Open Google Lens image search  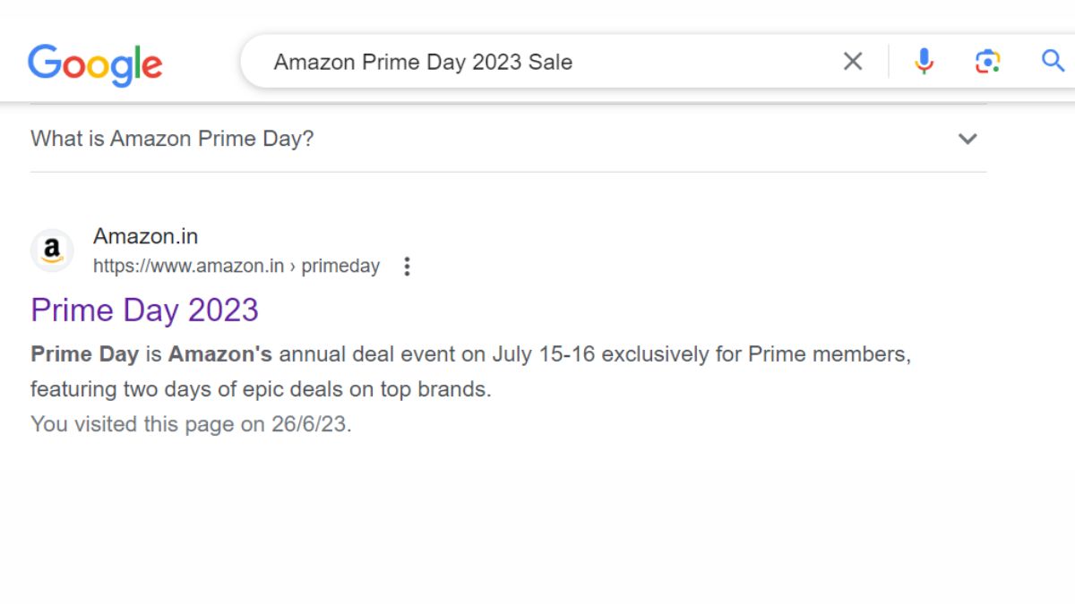tap(987, 62)
